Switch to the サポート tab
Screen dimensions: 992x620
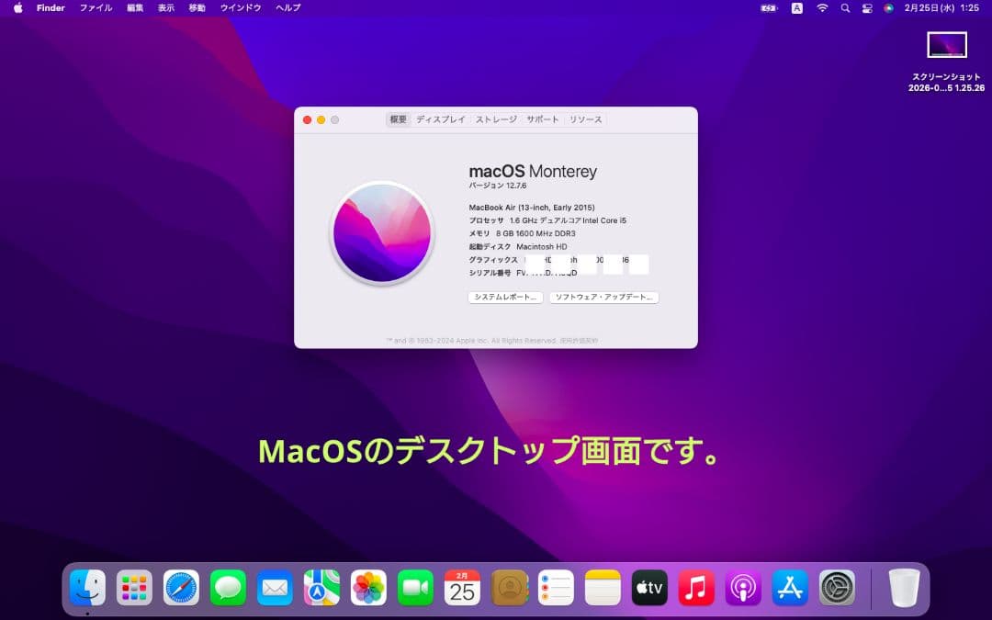click(543, 119)
